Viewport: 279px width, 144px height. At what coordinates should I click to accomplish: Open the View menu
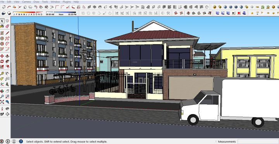(x=17, y=2)
